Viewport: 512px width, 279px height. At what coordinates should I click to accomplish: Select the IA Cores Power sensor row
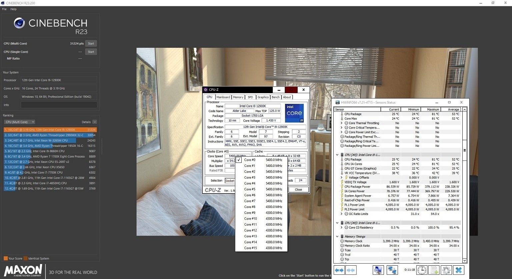pyautogui.click(x=398, y=191)
